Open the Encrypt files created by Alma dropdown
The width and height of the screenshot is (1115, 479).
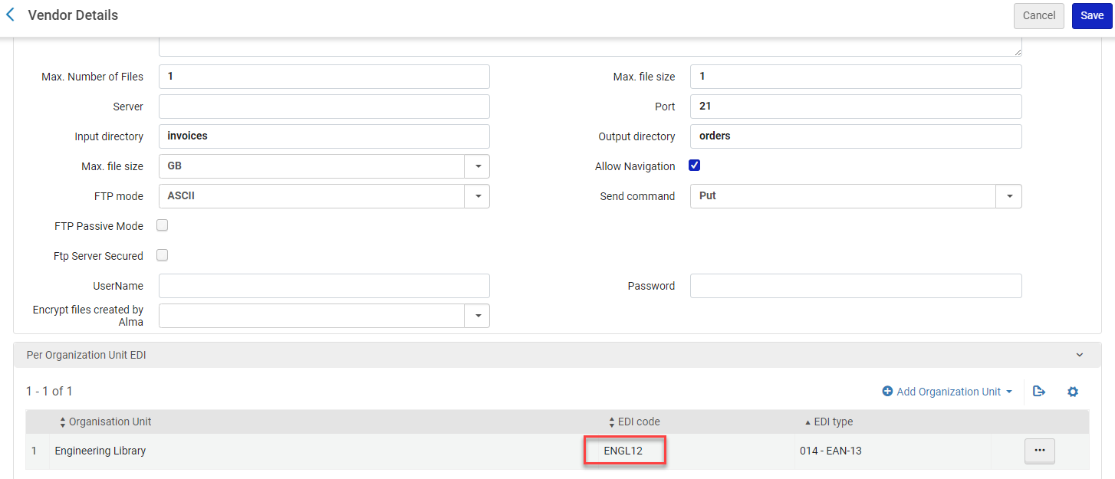324,316
